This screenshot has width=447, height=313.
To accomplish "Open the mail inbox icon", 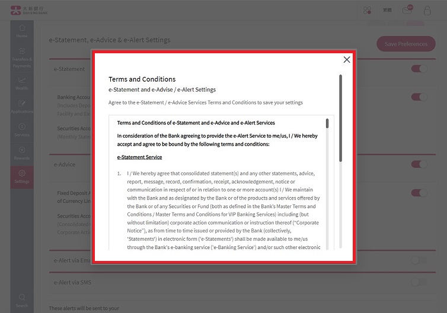I will [407, 10].
